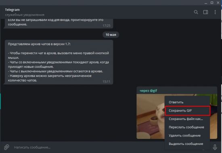This screenshot has width=222, height=153.
Task: Open chat search with magnifier icon
Action: click(196, 12)
